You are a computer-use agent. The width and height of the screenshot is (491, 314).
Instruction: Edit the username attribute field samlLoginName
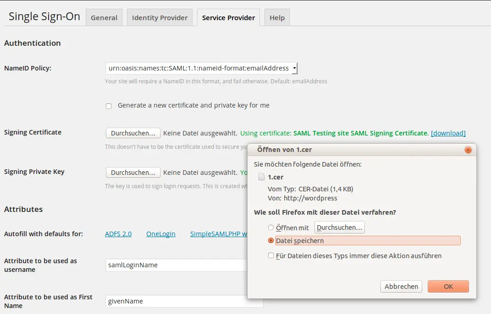(177, 265)
